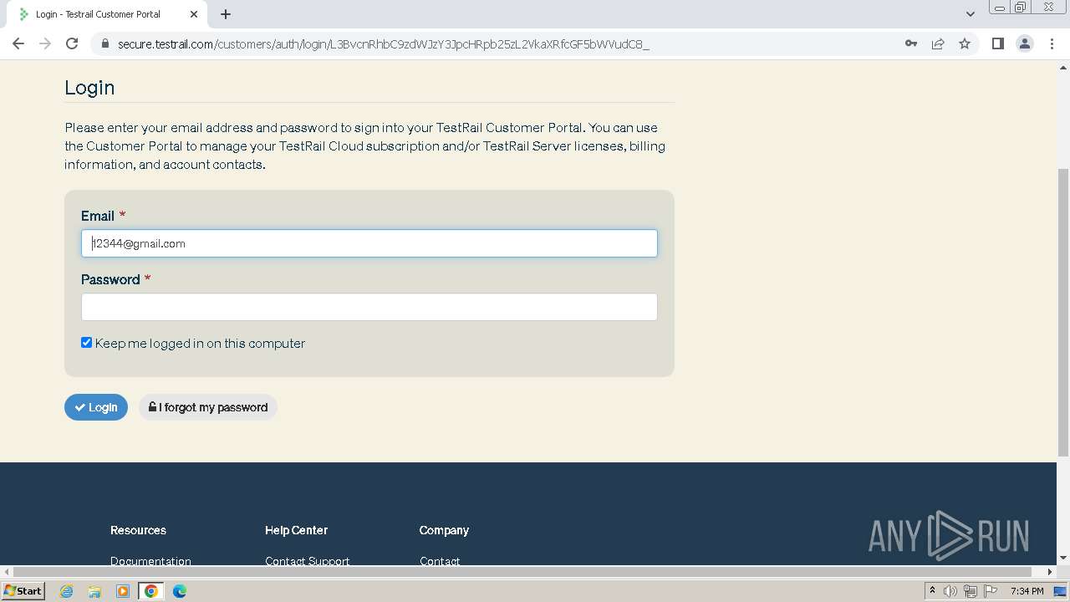Screen dimensions: 1070x602
Task: Uncheck Keep me logged in checkbox
Action: click(x=86, y=343)
